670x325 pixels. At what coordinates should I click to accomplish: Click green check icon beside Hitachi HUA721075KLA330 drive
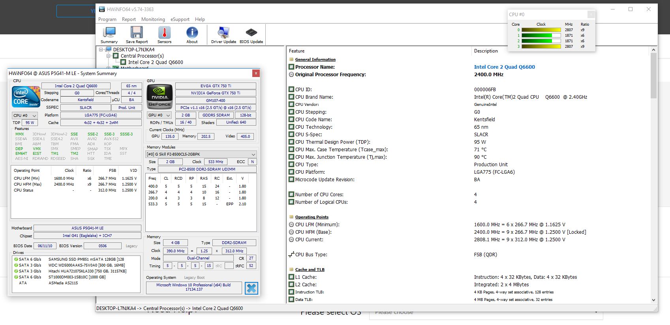pyautogui.click(x=16, y=271)
